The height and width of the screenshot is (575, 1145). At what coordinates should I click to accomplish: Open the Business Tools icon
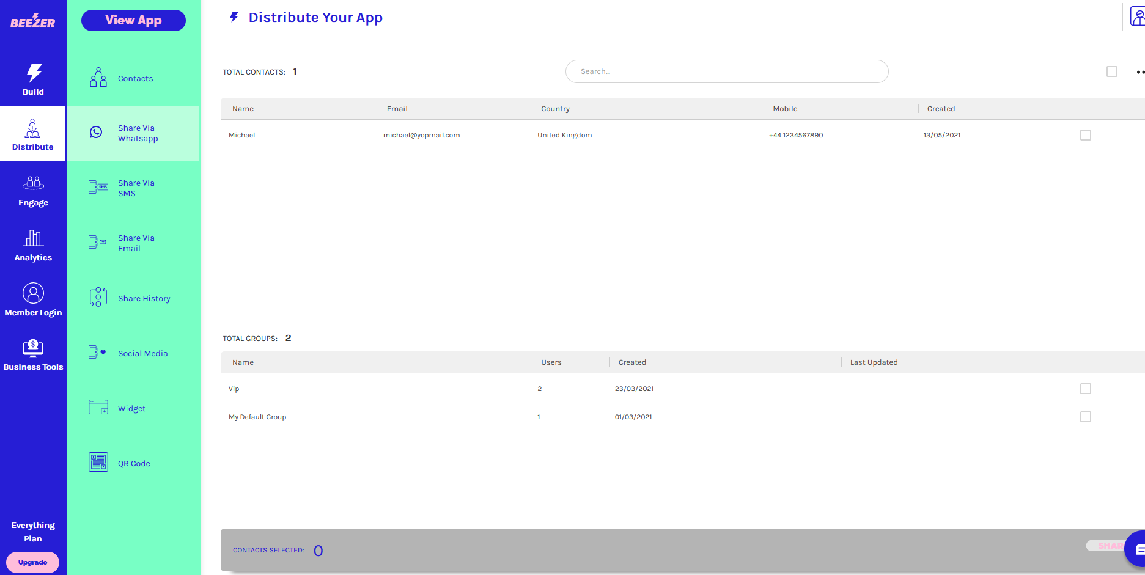[x=33, y=348]
